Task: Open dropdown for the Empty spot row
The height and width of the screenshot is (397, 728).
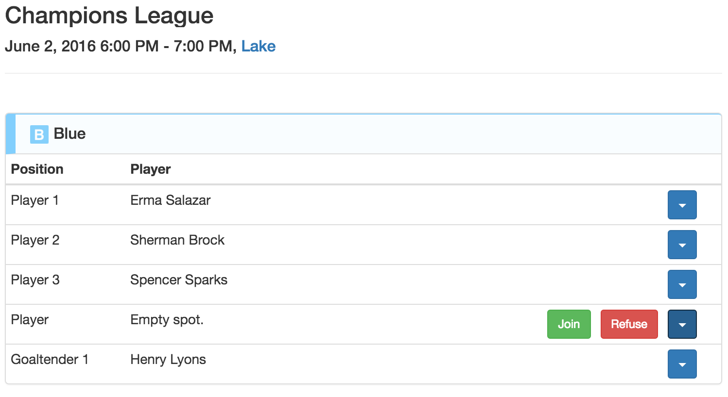Action: point(682,324)
